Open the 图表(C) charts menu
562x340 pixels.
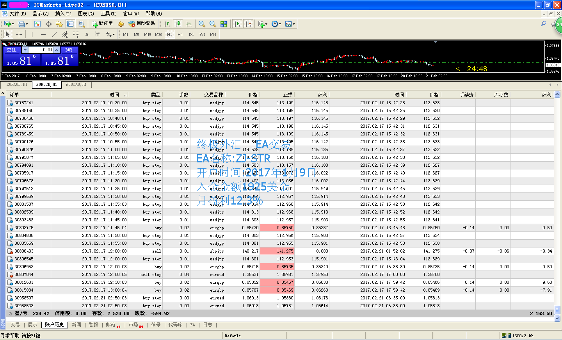coord(86,14)
